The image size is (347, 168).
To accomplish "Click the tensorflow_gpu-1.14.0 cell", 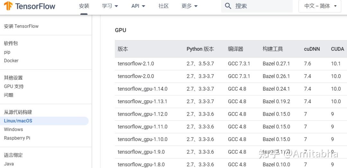I will pyautogui.click(x=143, y=89).
